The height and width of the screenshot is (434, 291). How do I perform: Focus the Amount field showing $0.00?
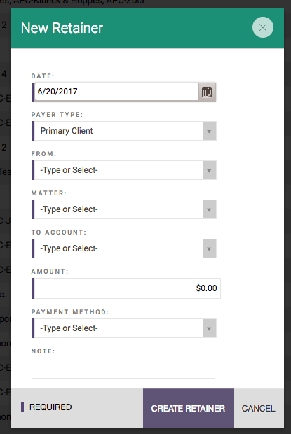click(x=127, y=288)
